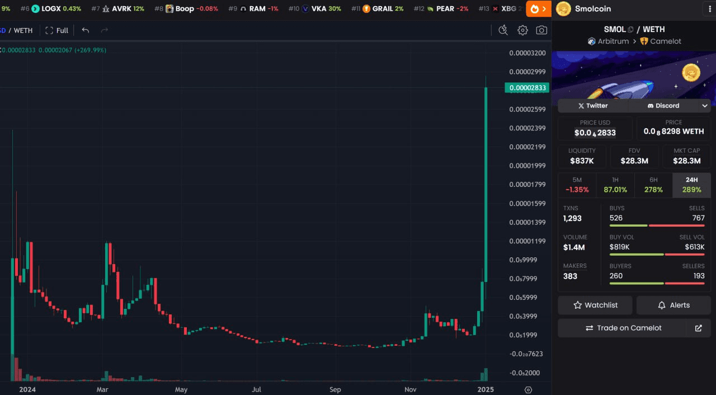The height and width of the screenshot is (395, 716).
Task: Open the time axis settings gear
Action: coord(528,389)
